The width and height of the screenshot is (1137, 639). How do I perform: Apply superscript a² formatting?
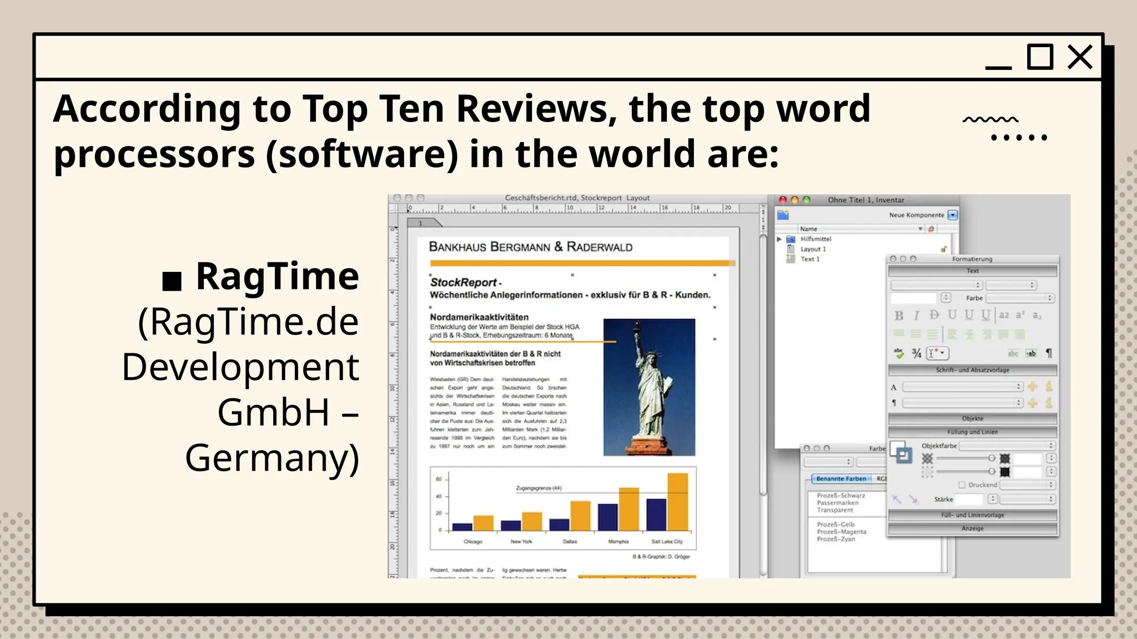tap(1020, 315)
